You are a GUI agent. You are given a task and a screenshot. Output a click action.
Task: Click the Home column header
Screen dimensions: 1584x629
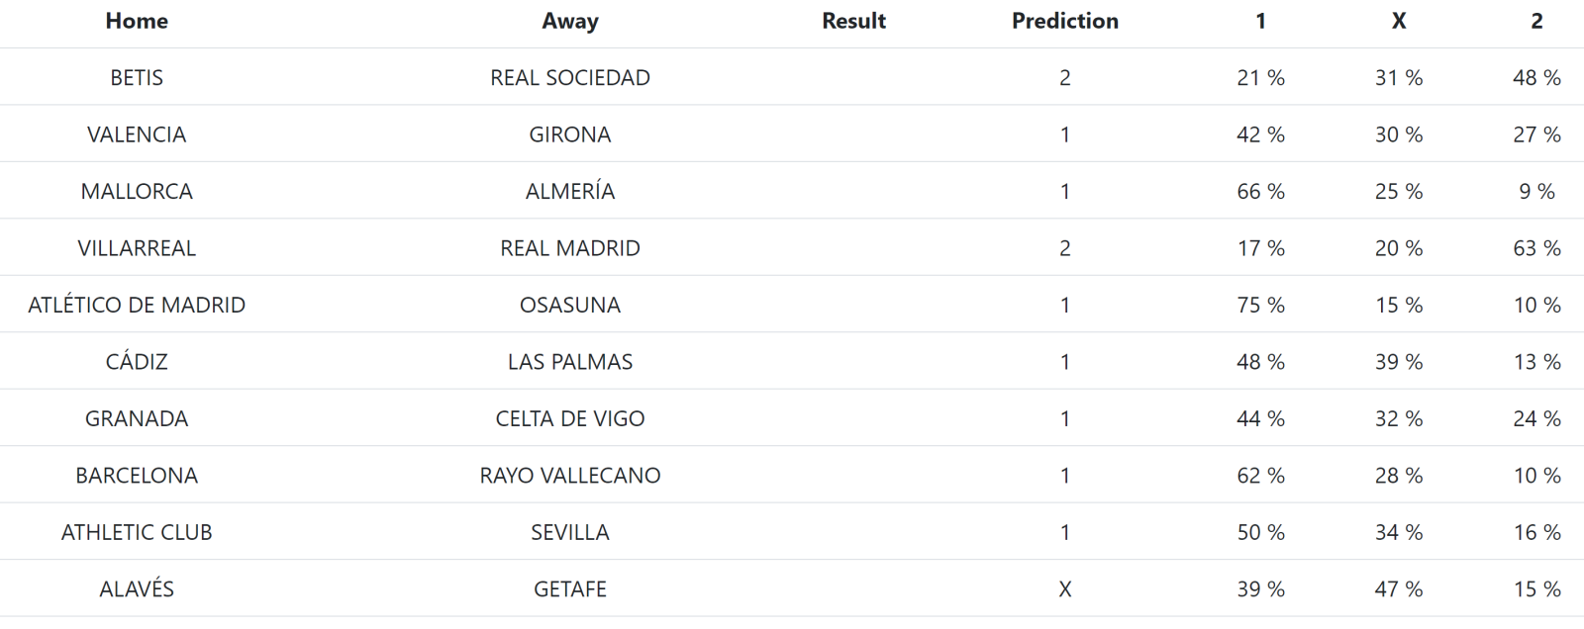tap(137, 21)
